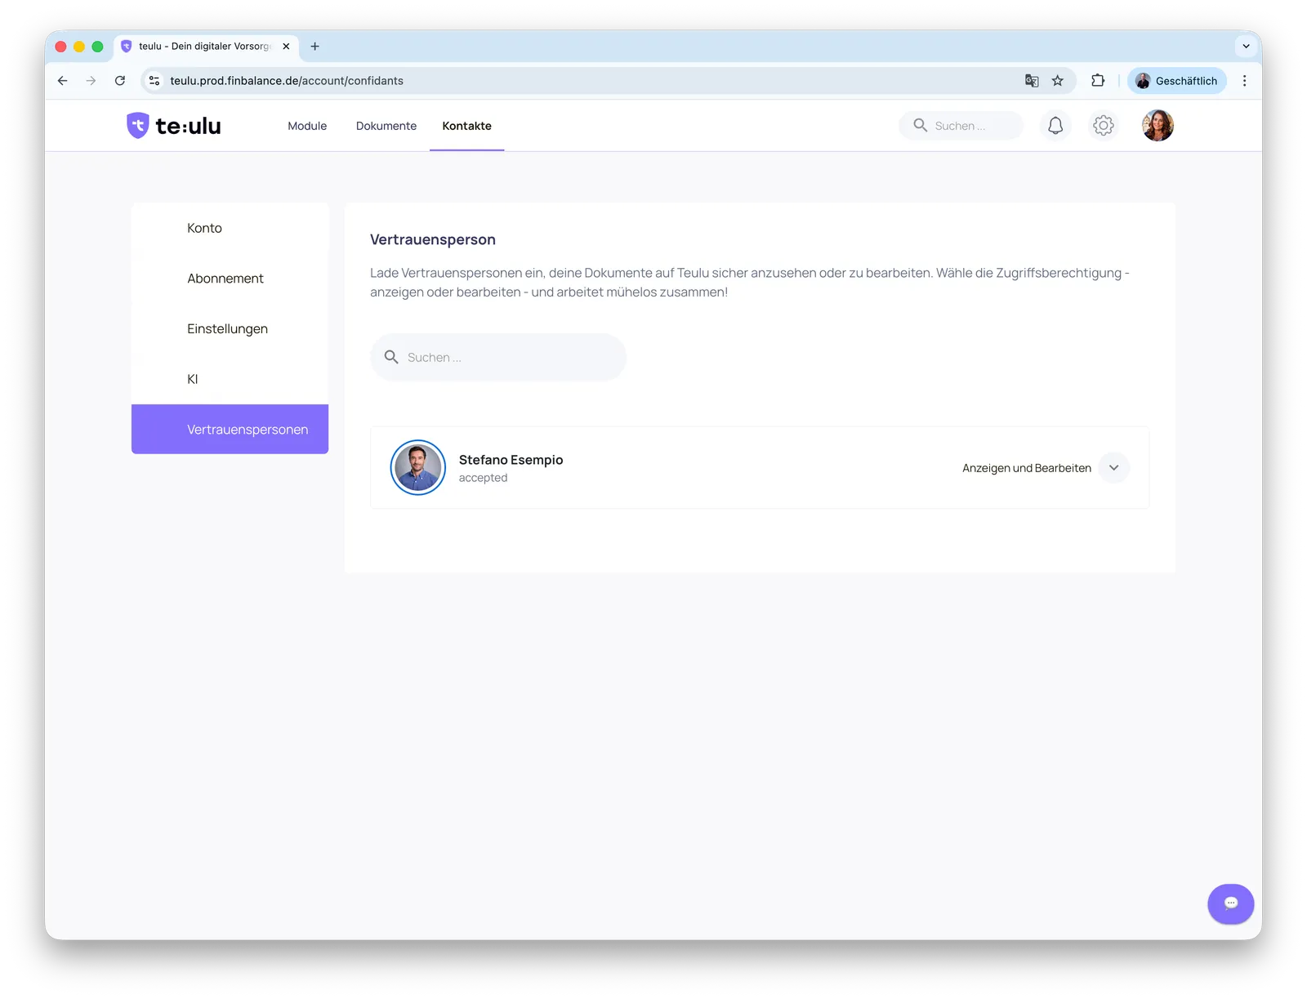Open KI in the sidebar

pos(230,379)
